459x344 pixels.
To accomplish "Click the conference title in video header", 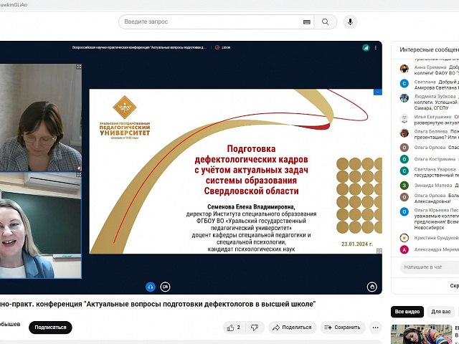I will pyautogui.click(x=139, y=47).
